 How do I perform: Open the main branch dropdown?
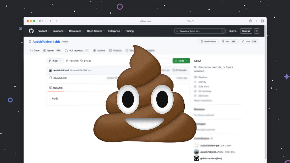[x=55, y=61]
